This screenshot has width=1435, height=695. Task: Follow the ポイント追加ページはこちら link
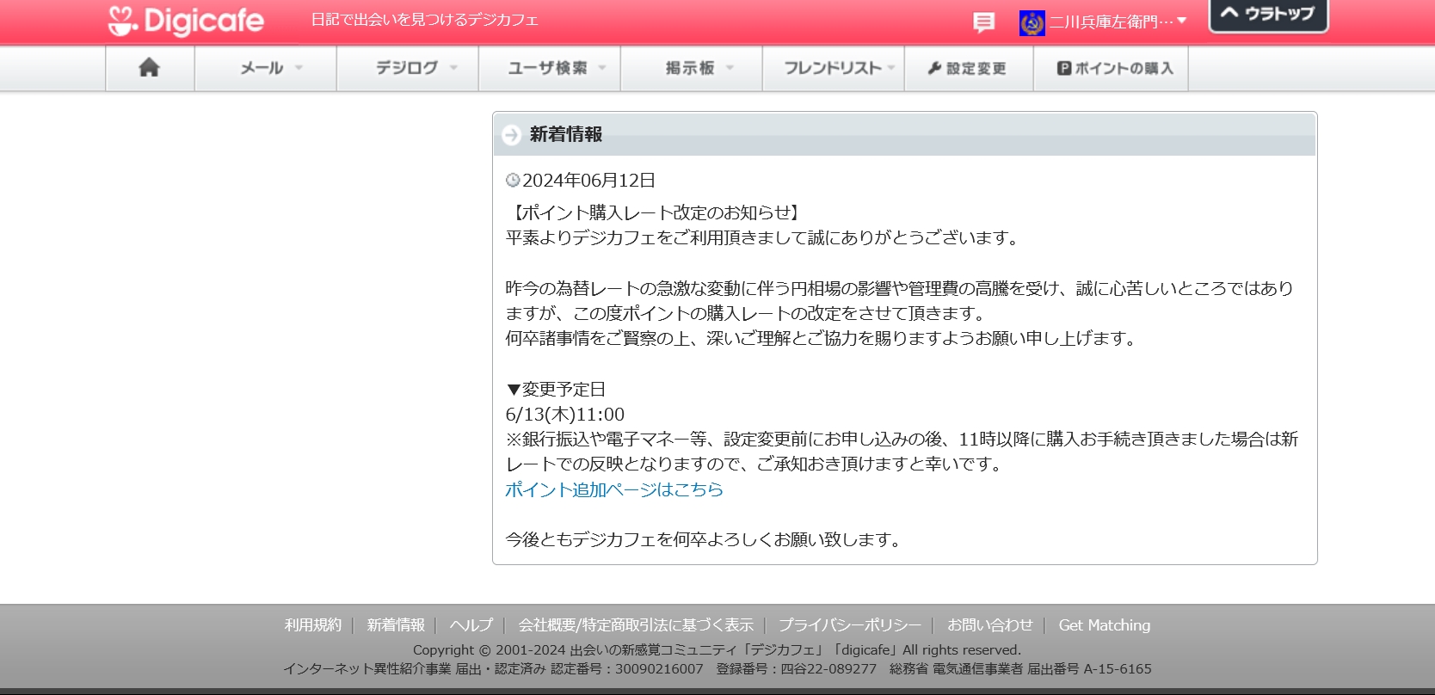[614, 489]
